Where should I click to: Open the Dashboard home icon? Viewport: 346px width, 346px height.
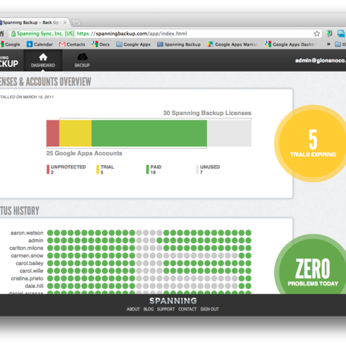43,57
